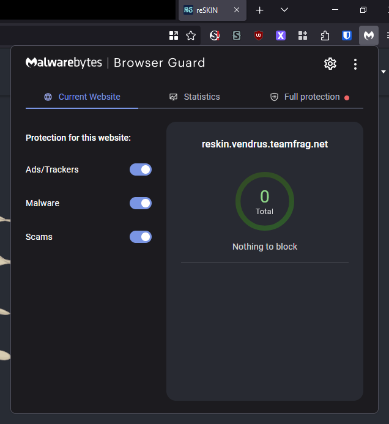Click the white S circle extension icon
Image resolution: width=389 pixels, height=424 pixels.
[x=215, y=35]
